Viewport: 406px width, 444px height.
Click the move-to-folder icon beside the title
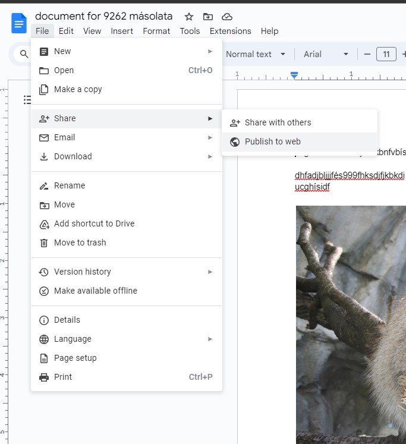click(x=208, y=17)
